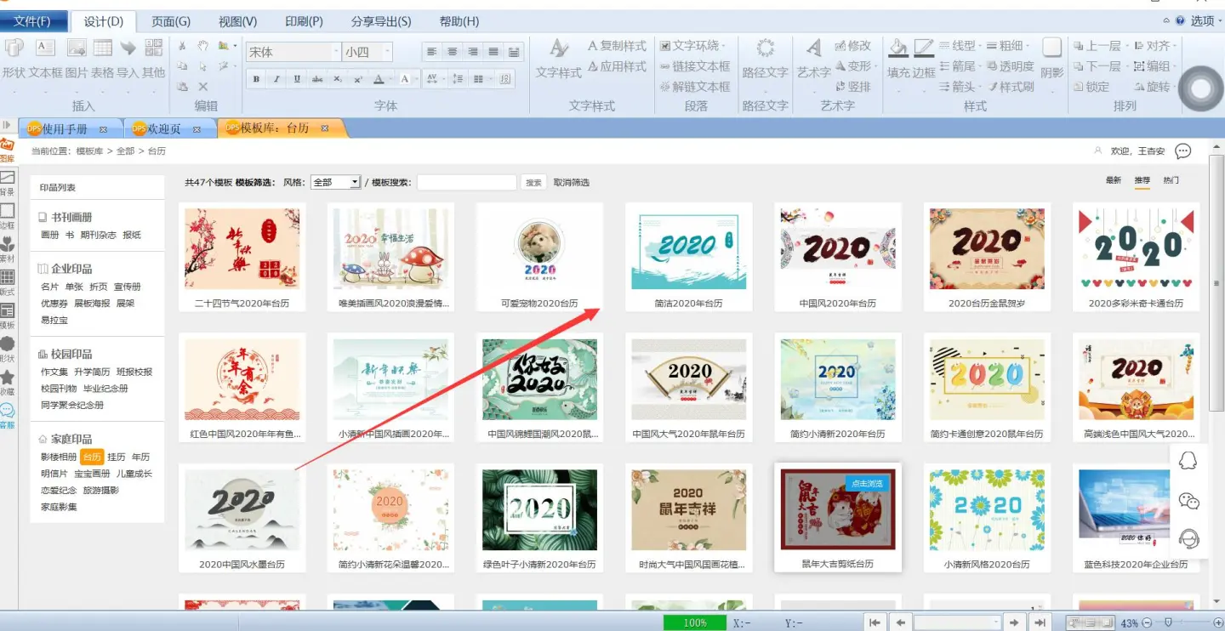Open the chat message icon beside username
This screenshot has width=1225, height=631.
pos(1182,151)
